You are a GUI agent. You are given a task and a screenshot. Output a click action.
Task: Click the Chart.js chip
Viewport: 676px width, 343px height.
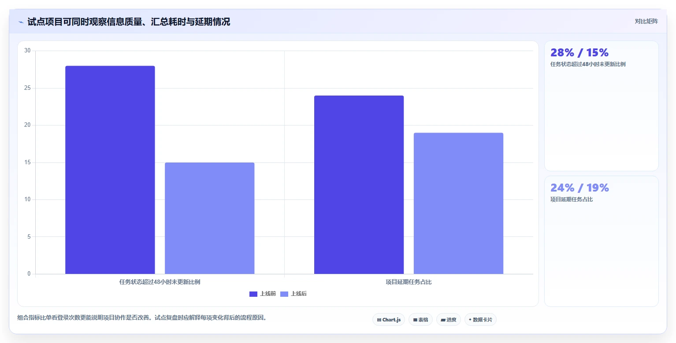coord(389,320)
